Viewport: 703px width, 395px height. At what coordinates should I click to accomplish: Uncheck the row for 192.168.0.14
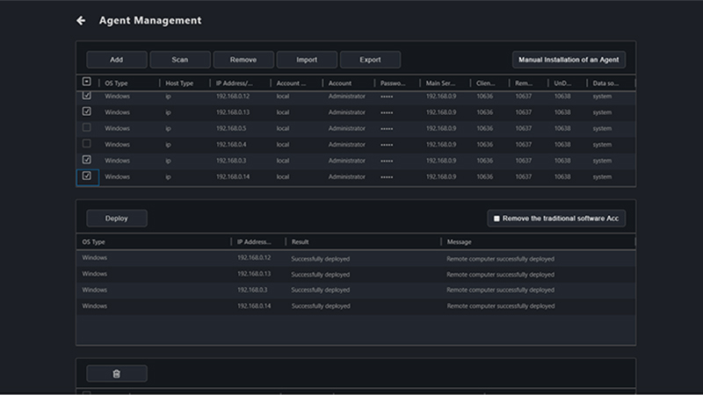86,176
